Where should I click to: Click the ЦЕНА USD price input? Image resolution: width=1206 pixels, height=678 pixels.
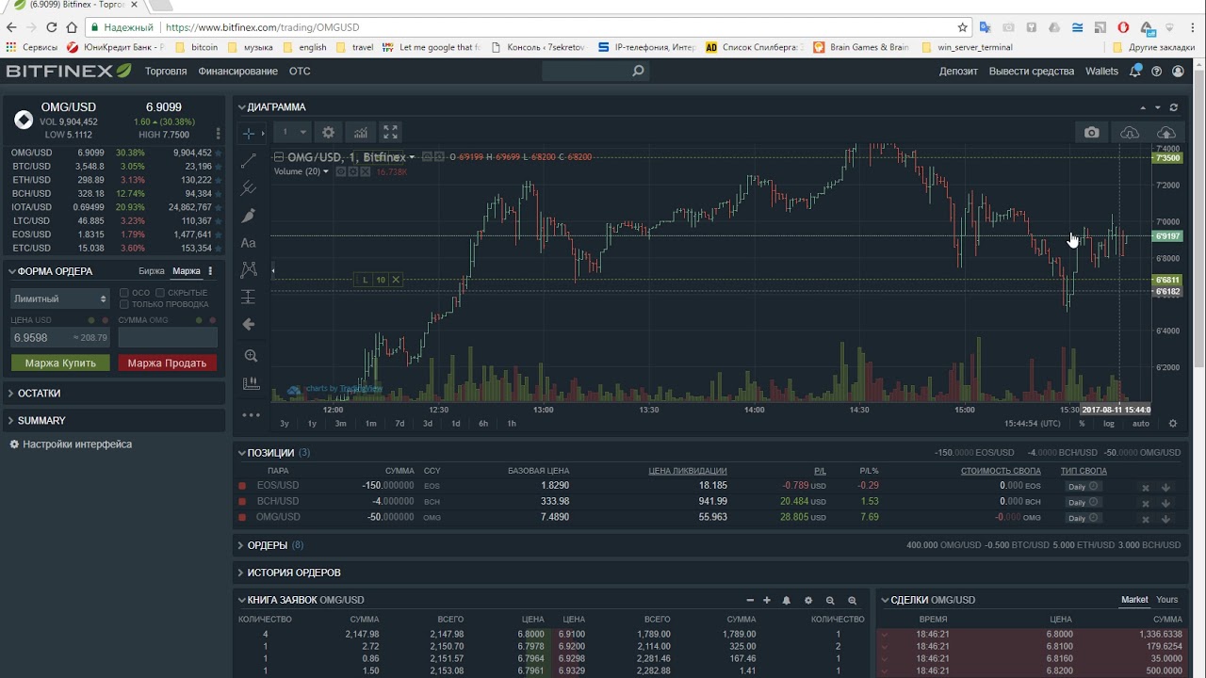tap(60, 337)
